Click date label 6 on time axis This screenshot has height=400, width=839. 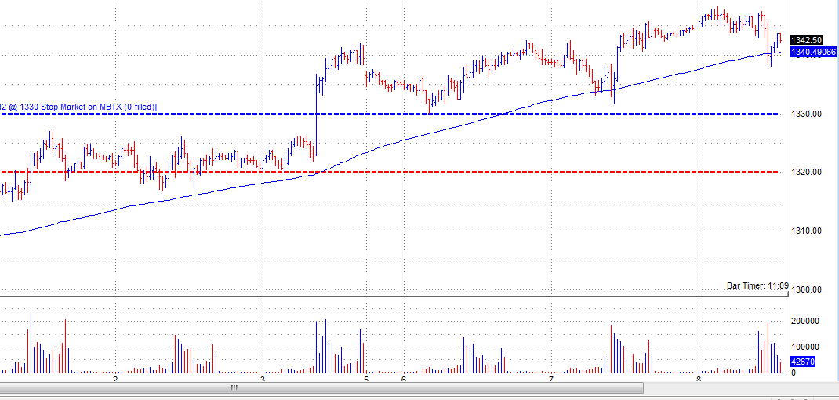(x=404, y=379)
